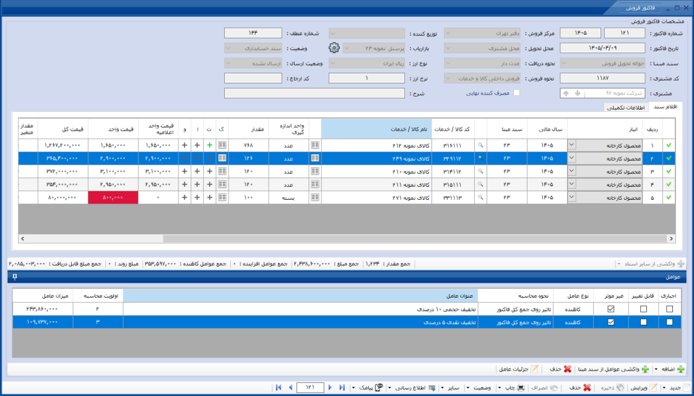Open انبار dropdown in row 1
694x396 pixels.
(x=572, y=145)
